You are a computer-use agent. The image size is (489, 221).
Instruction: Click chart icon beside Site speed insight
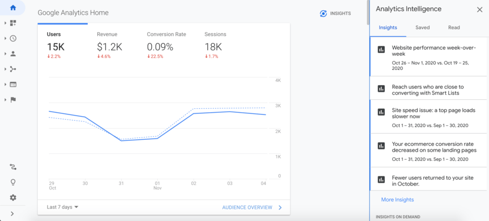(x=381, y=112)
